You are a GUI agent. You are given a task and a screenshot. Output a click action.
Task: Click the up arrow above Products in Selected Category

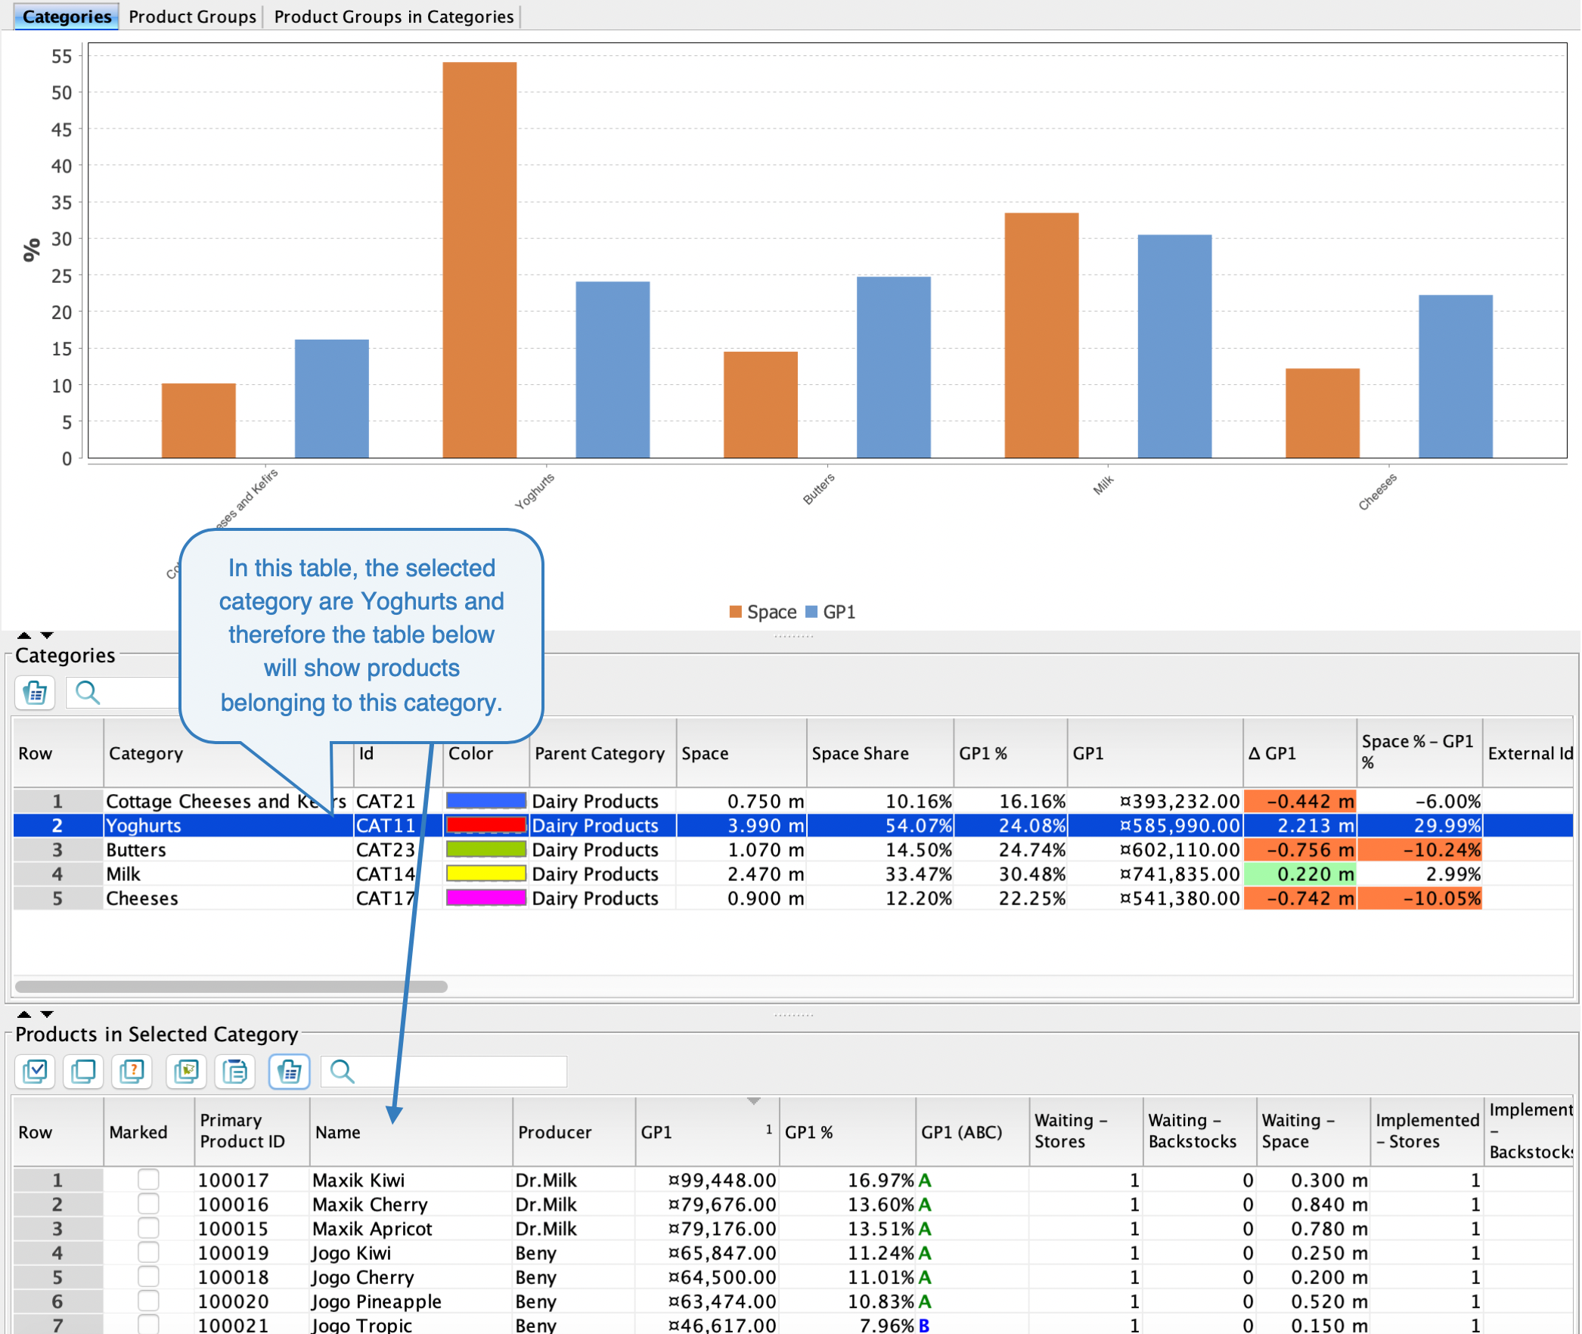(24, 1014)
